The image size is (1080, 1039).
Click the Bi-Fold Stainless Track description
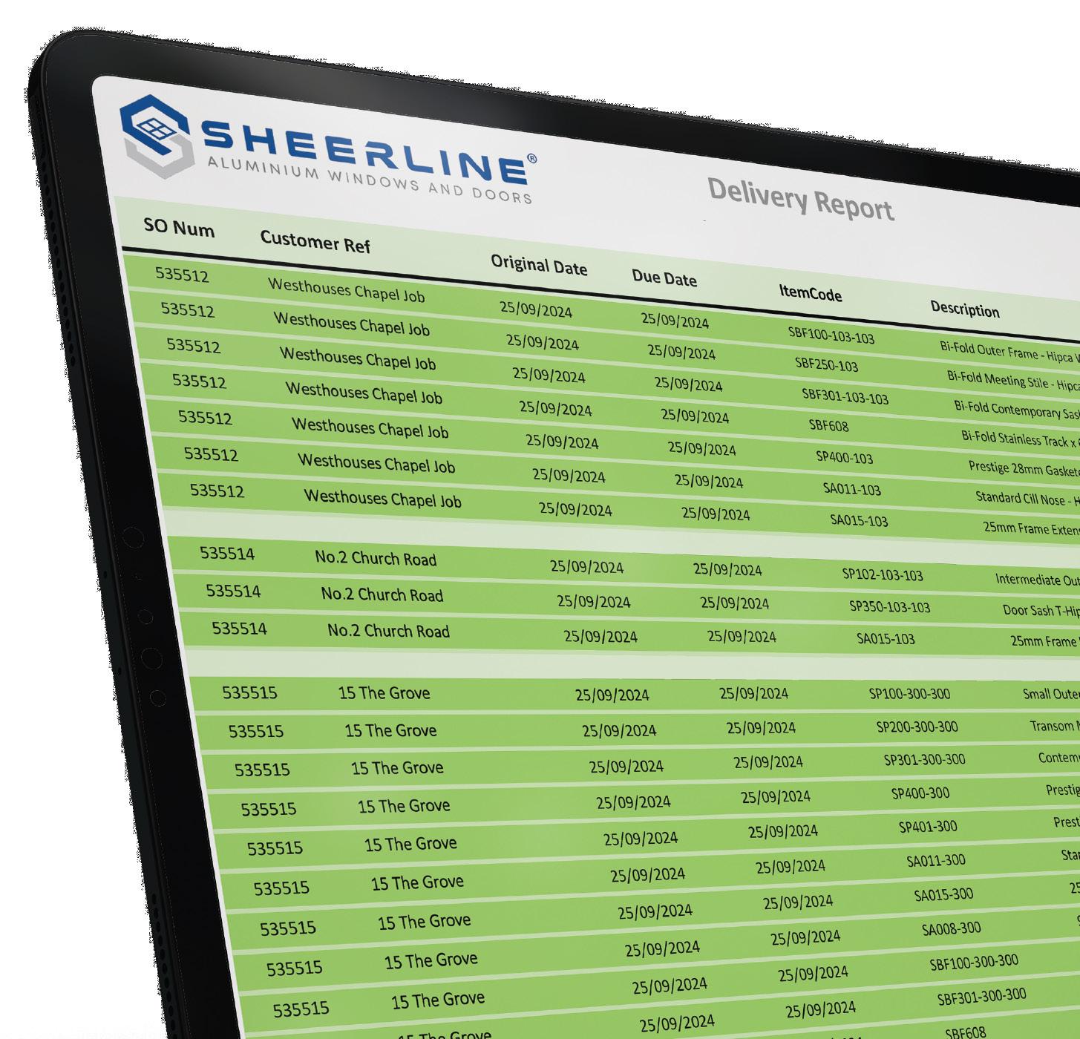[x=1021, y=439]
